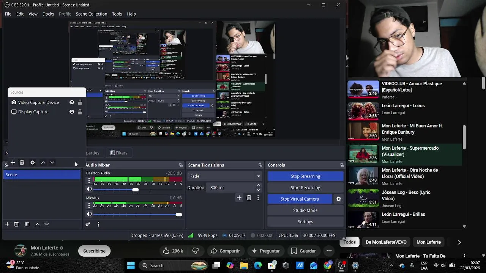This screenshot has height=273, width=486.
Task: Add a new source with the plus icon
Action: 13,163
